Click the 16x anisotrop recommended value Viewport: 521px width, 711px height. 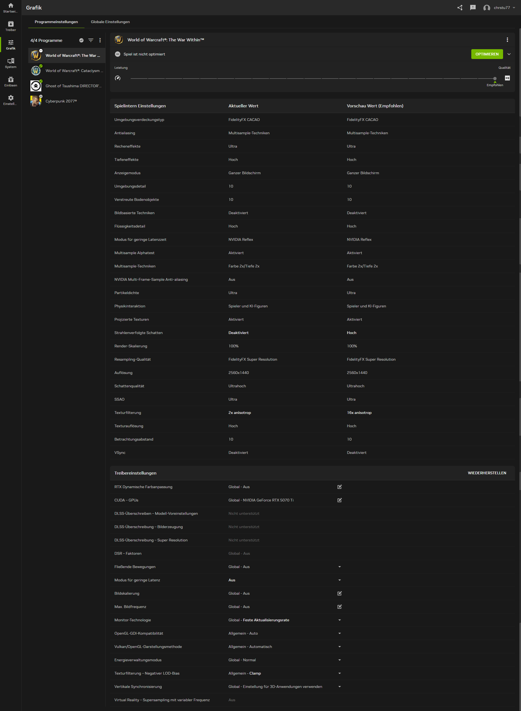pyautogui.click(x=359, y=413)
